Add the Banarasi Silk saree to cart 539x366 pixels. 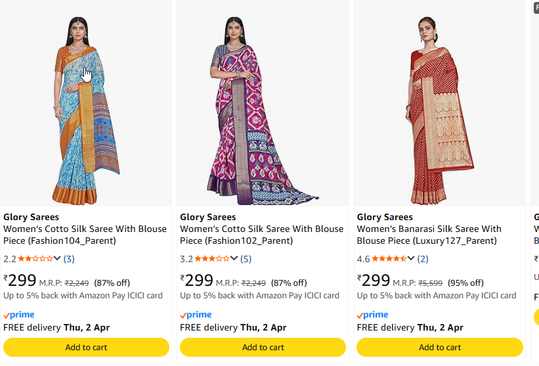[440, 347]
